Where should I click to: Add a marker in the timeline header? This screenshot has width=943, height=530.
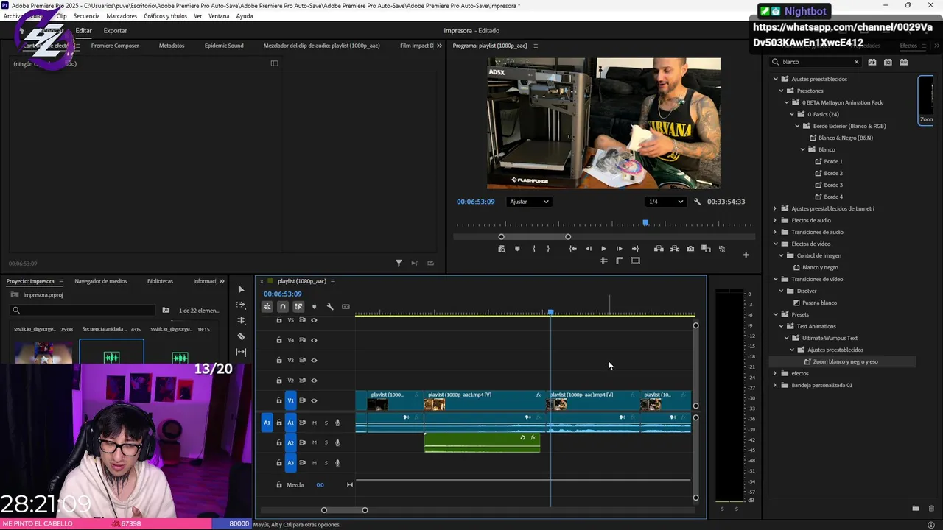pyautogui.click(x=315, y=307)
